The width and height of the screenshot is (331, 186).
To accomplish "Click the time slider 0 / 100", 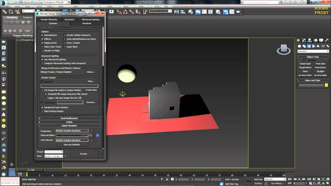I will click(31, 170).
